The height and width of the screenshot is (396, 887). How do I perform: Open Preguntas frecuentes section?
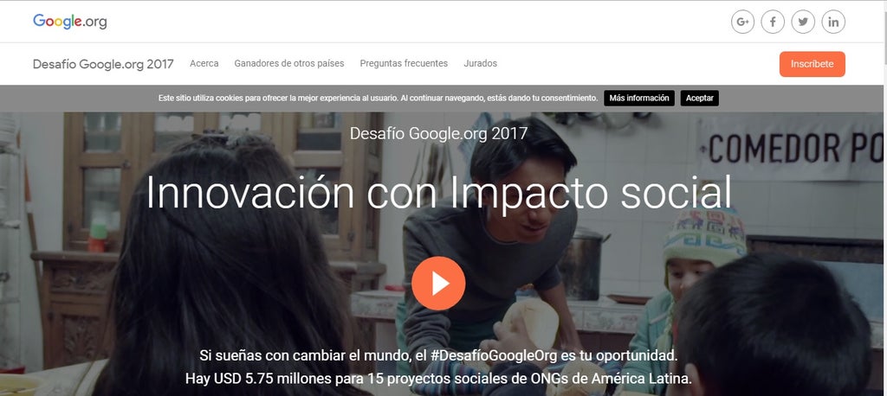(404, 64)
